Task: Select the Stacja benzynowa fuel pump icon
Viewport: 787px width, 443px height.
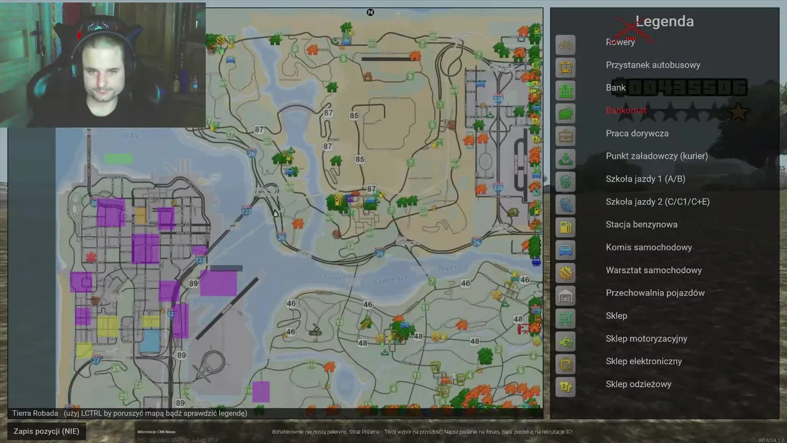Action: 566,226
